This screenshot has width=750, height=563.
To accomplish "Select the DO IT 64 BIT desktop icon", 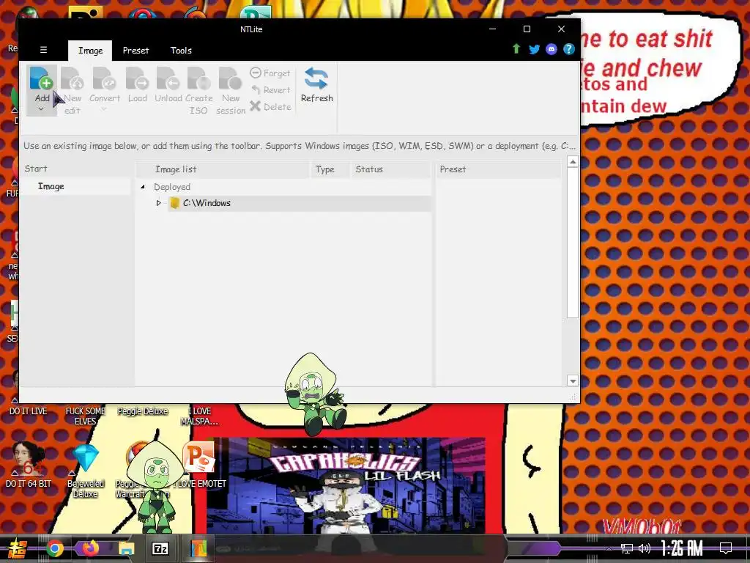I will coord(29,466).
